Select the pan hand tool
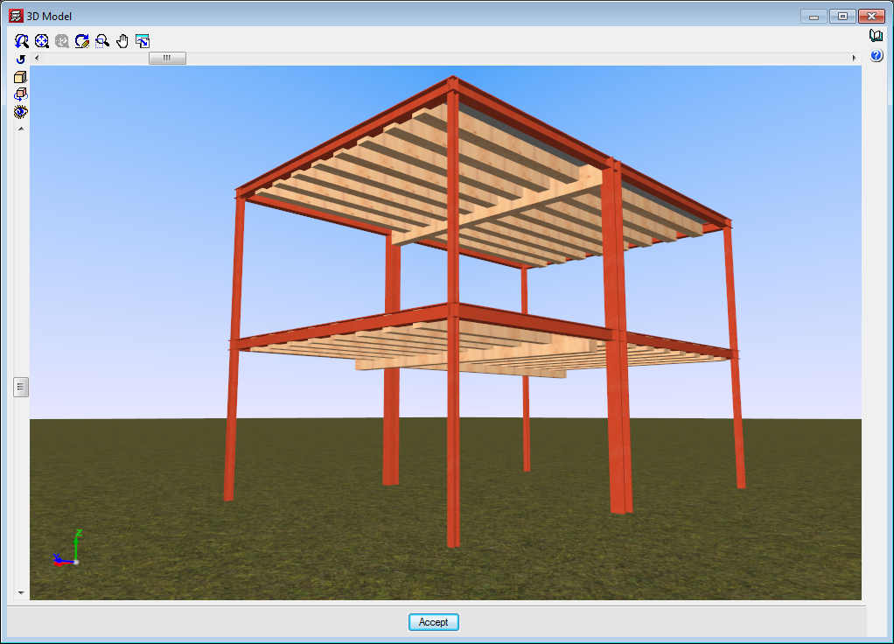The width and height of the screenshot is (894, 644). coord(122,41)
